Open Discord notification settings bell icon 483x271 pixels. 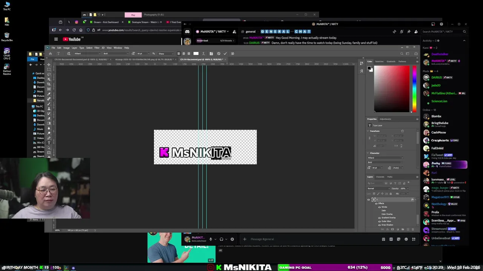click(x=401, y=32)
